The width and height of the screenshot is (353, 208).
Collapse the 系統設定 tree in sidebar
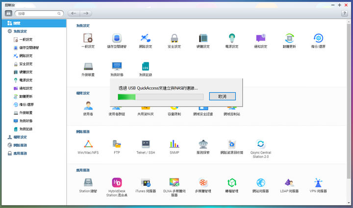[20, 31]
